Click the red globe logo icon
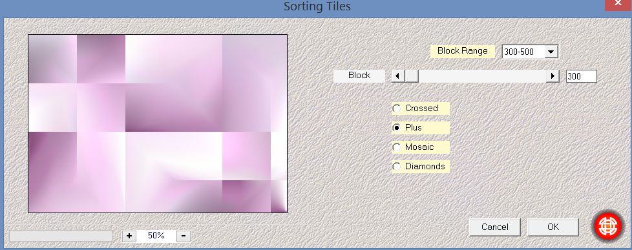Screen dimensions: 632x250 tap(608, 226)
